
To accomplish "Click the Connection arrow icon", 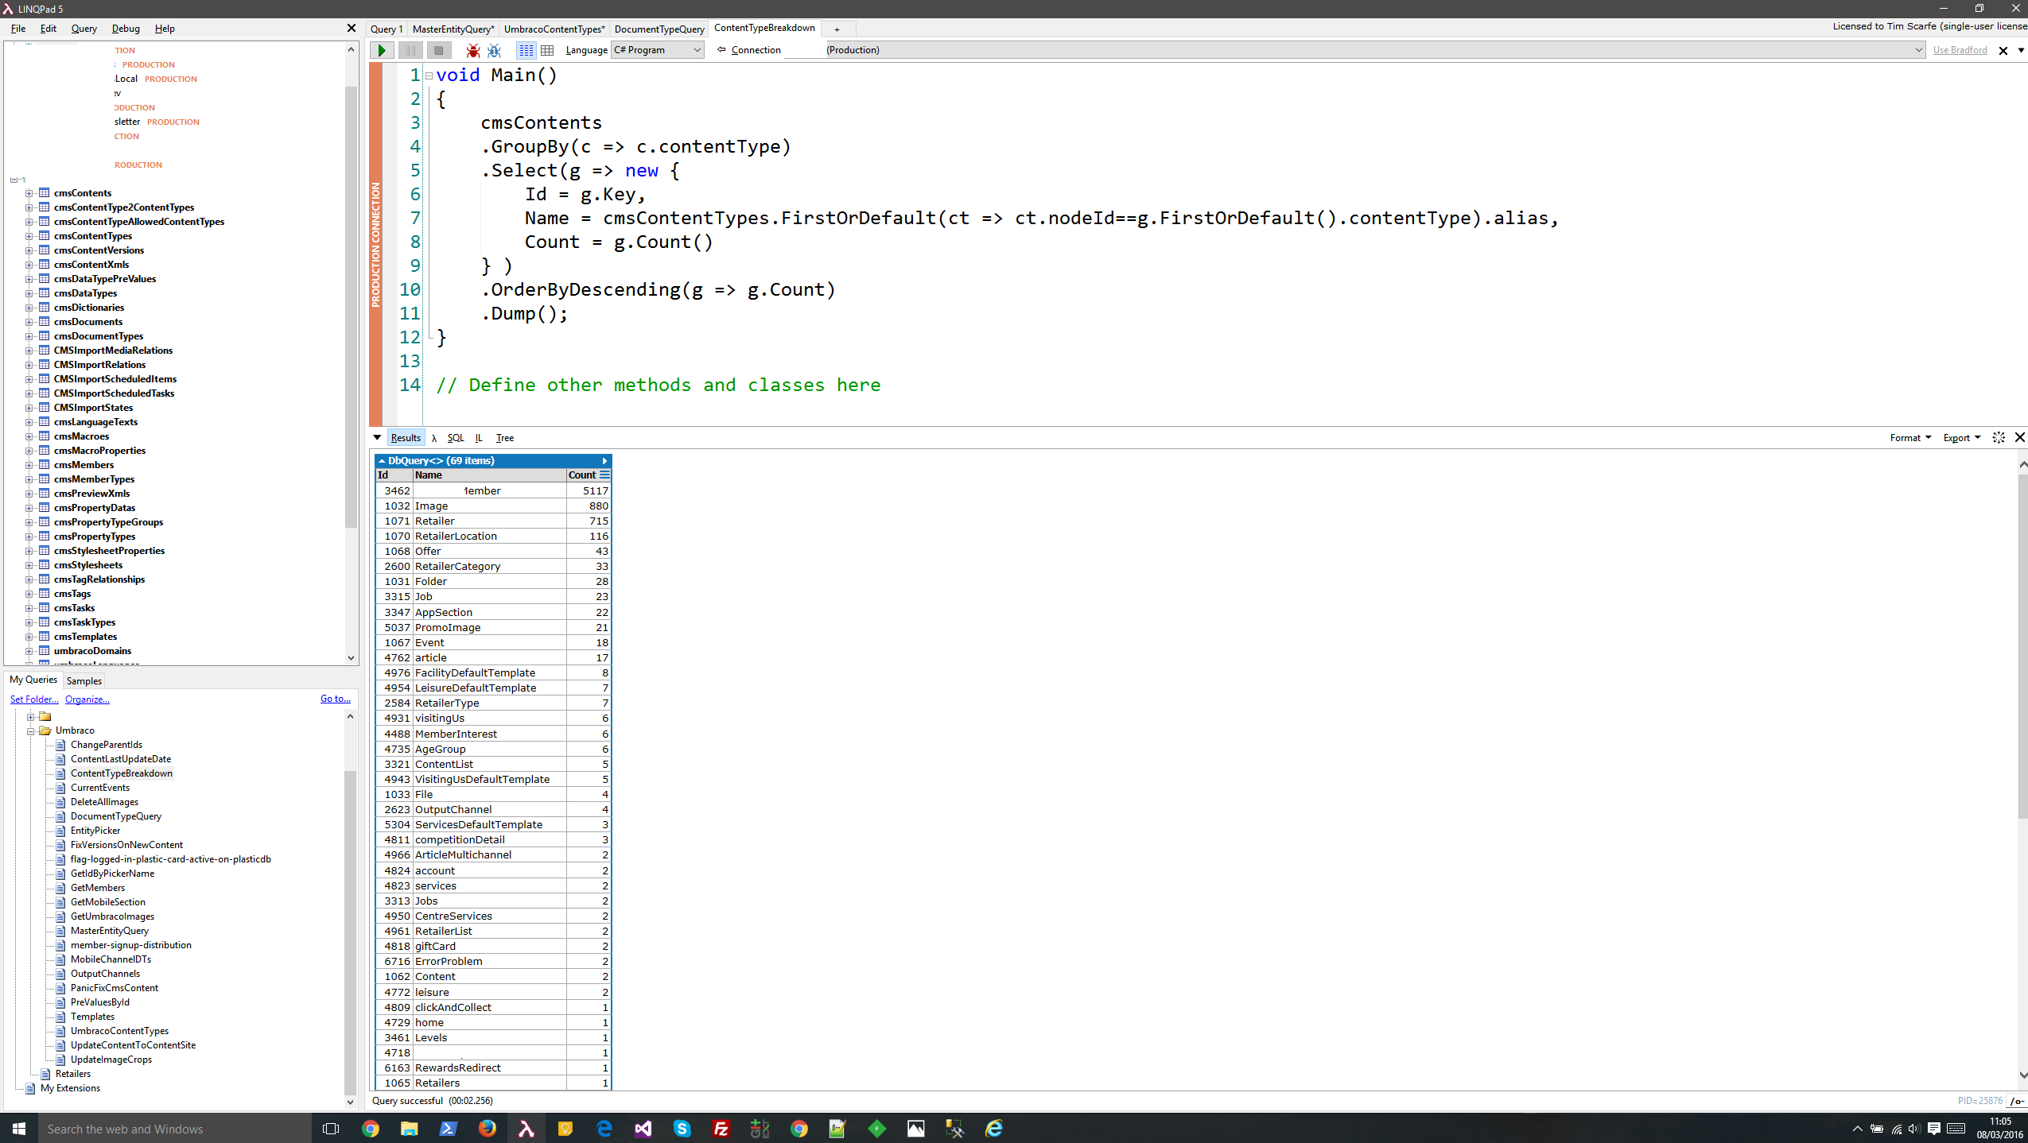I will pos(721,49).
